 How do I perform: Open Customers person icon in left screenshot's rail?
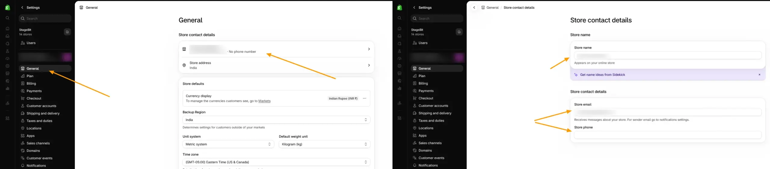coord(8,51)
